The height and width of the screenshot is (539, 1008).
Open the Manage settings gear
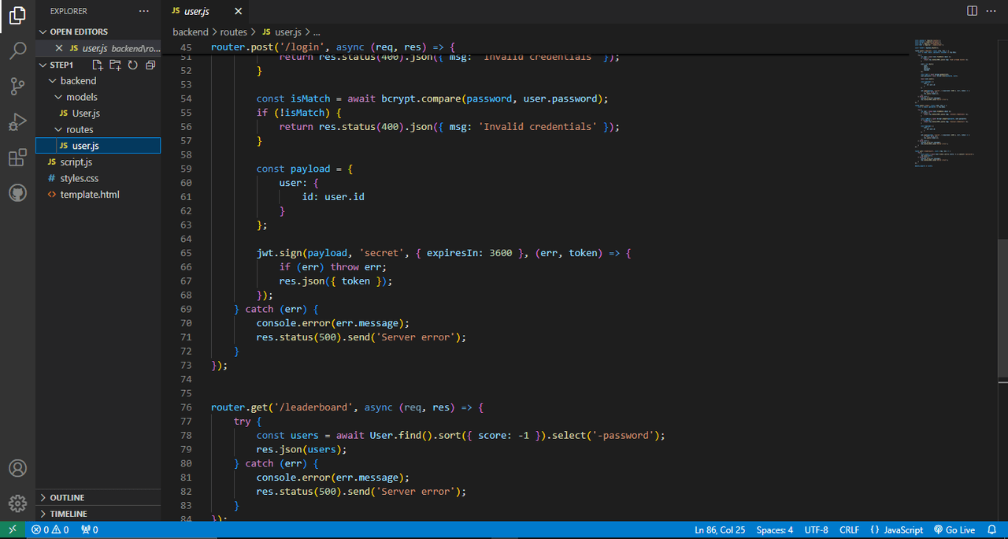click(17, 504)
